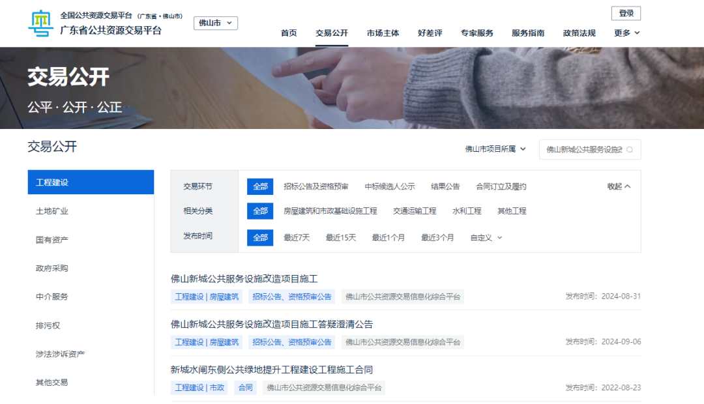Open the 新城水闸东侧公共绿地提升工程 contract link
Image resolution: width=704 pixels, height=404 pixels.
click(x=271, y=369)
